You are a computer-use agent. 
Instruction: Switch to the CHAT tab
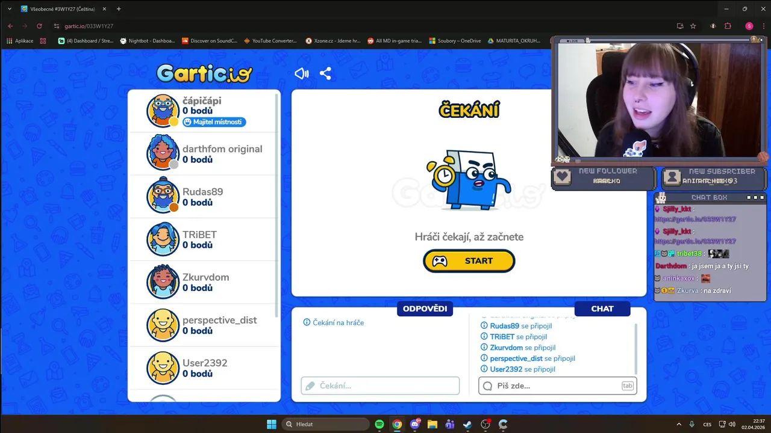[602, 309]
